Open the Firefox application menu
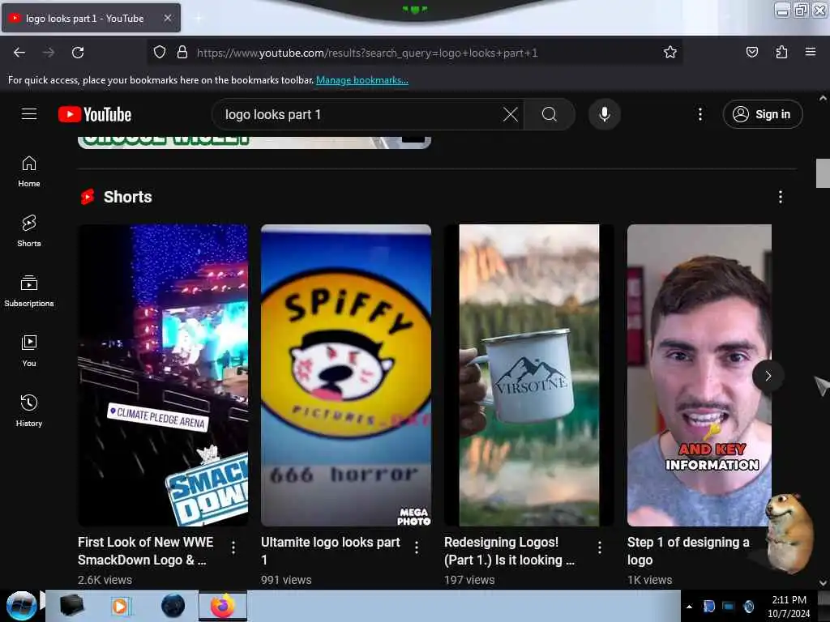 click(x=811, y=53)
